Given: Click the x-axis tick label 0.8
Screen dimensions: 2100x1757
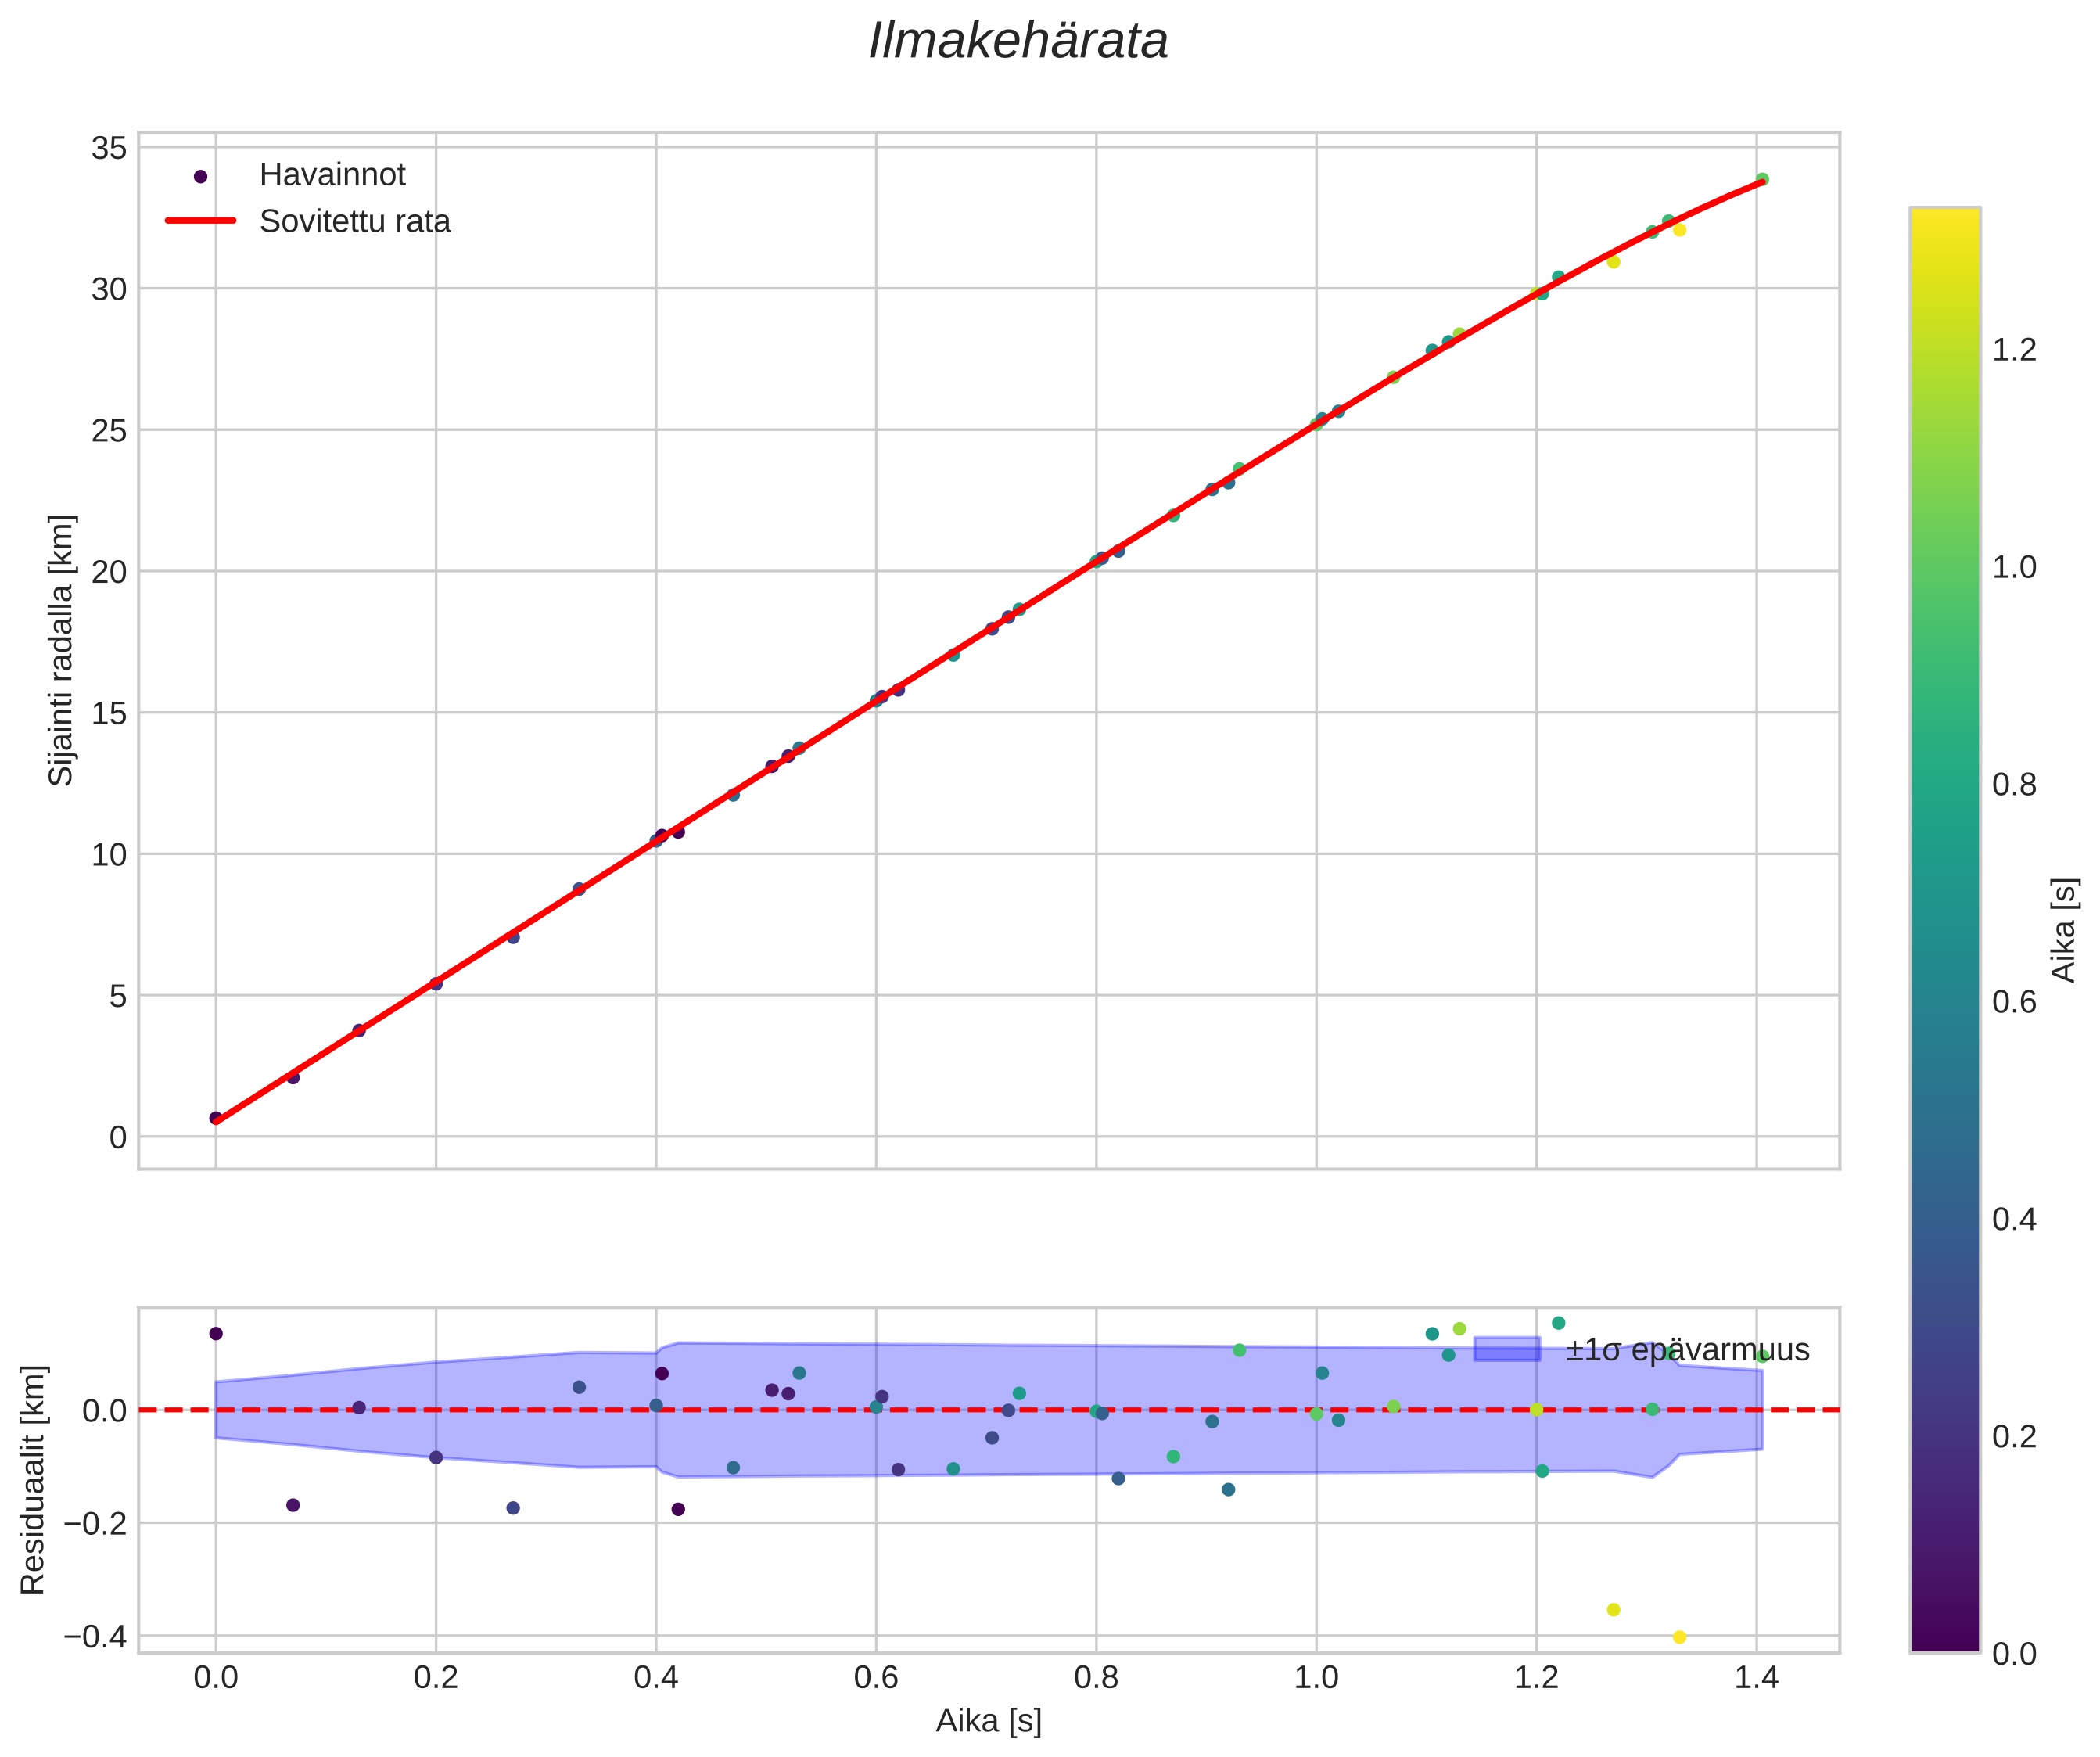Looking at the screenshot, I should 1096,1678.
